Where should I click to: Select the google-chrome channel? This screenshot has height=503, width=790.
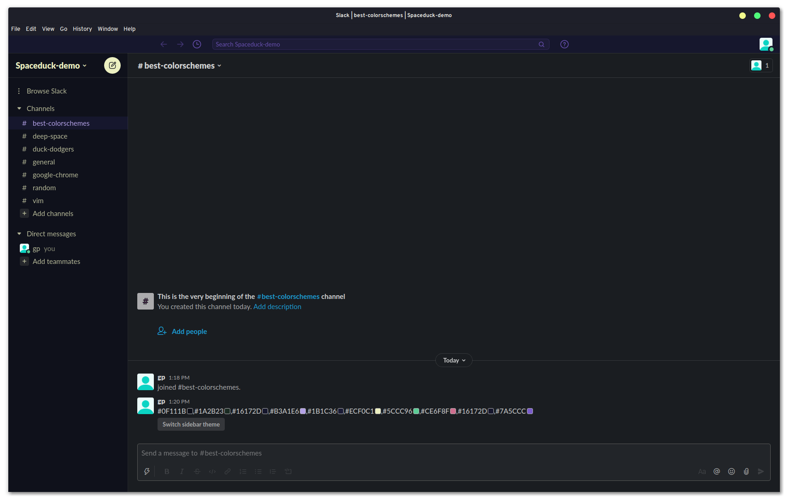(x=68, y=175)
